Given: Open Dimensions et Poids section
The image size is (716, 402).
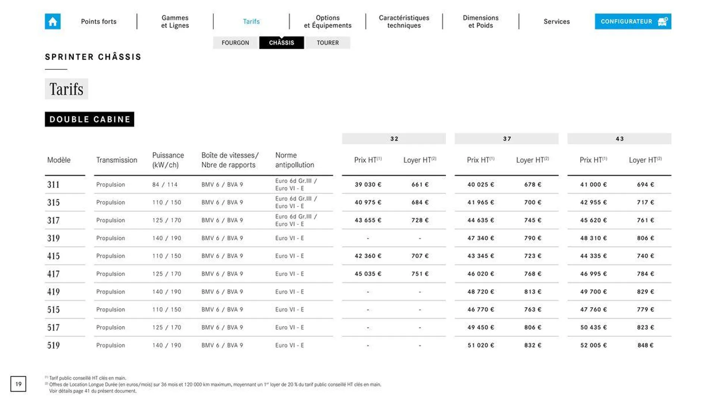Looking at the screenshot, I should point(481,22).
